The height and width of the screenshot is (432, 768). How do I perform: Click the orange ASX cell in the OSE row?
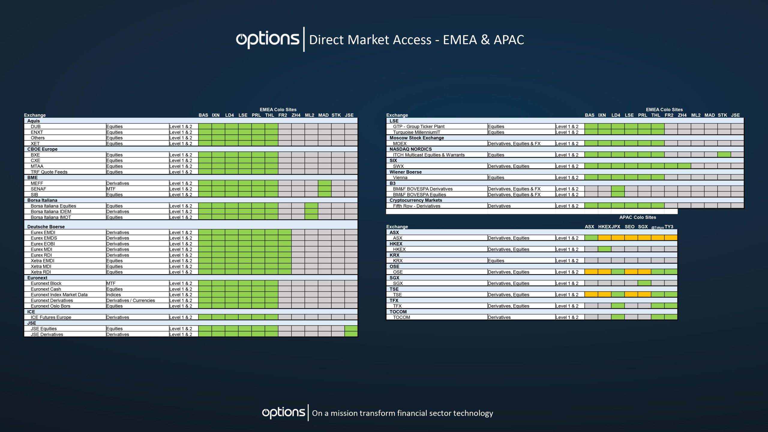click(591, 272)
